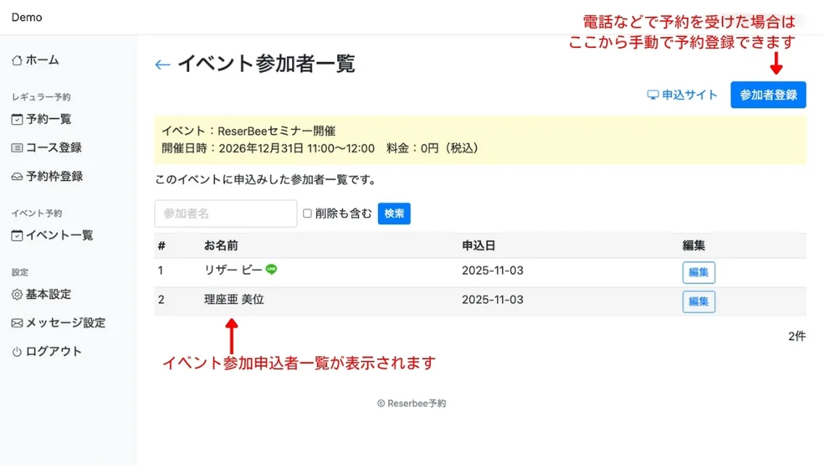824x466 pixels.
Task: Edit the participant 理座亜 美位
Action: pyautogui.click(x=698, y=302)
